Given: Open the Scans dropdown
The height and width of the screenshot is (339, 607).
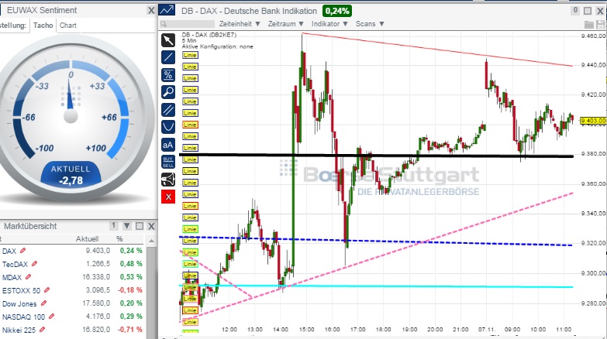Looking at the screenshot, I should (x=370, y=24).
